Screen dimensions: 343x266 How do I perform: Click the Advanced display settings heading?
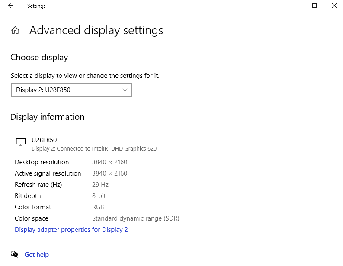[96, 30]
